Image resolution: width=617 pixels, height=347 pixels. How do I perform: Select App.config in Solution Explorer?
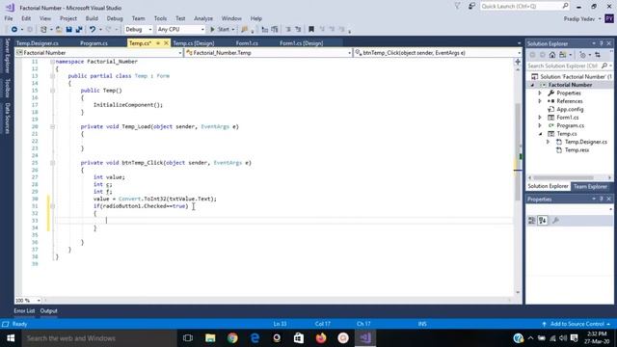pyautogui.click(x=570, y=109)
